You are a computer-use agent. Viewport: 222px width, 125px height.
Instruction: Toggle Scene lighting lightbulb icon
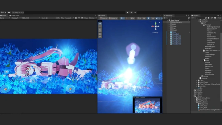(x=148, y=18)
